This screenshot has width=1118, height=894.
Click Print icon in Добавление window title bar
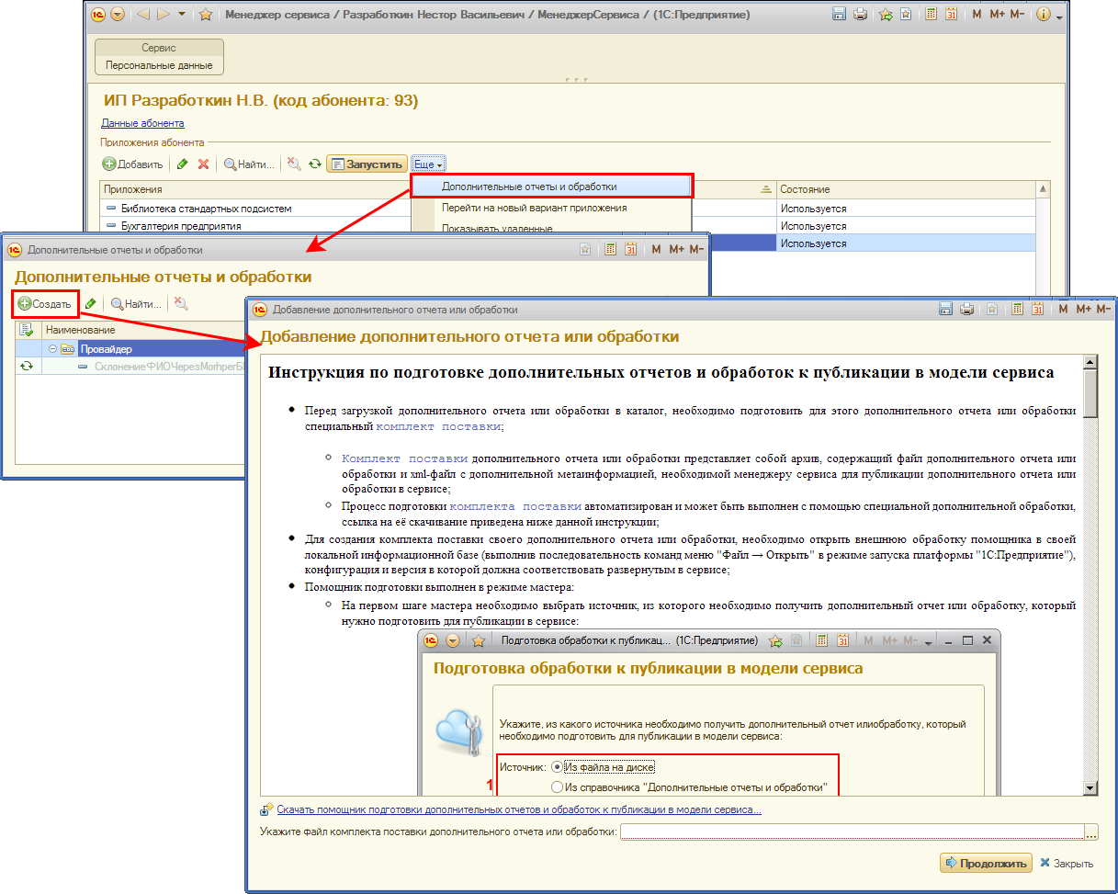pyautogui.click(x=966, y=310)
